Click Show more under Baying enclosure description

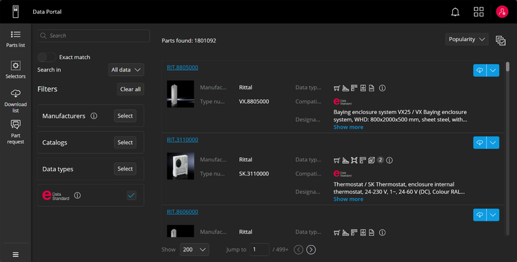coord(348,127)
